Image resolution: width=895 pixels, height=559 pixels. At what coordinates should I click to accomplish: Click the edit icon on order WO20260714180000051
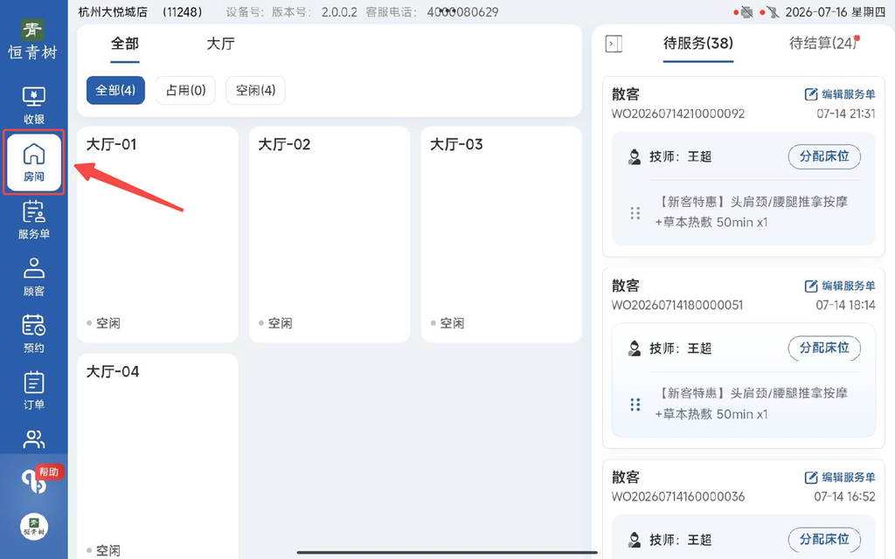(810, 286)
